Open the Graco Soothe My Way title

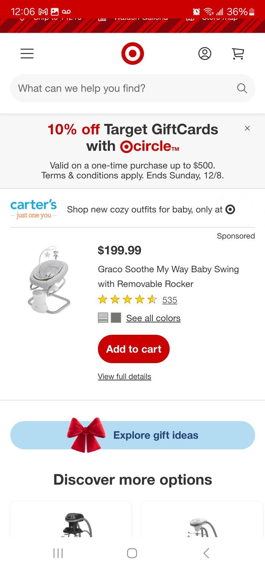[168, 276]
